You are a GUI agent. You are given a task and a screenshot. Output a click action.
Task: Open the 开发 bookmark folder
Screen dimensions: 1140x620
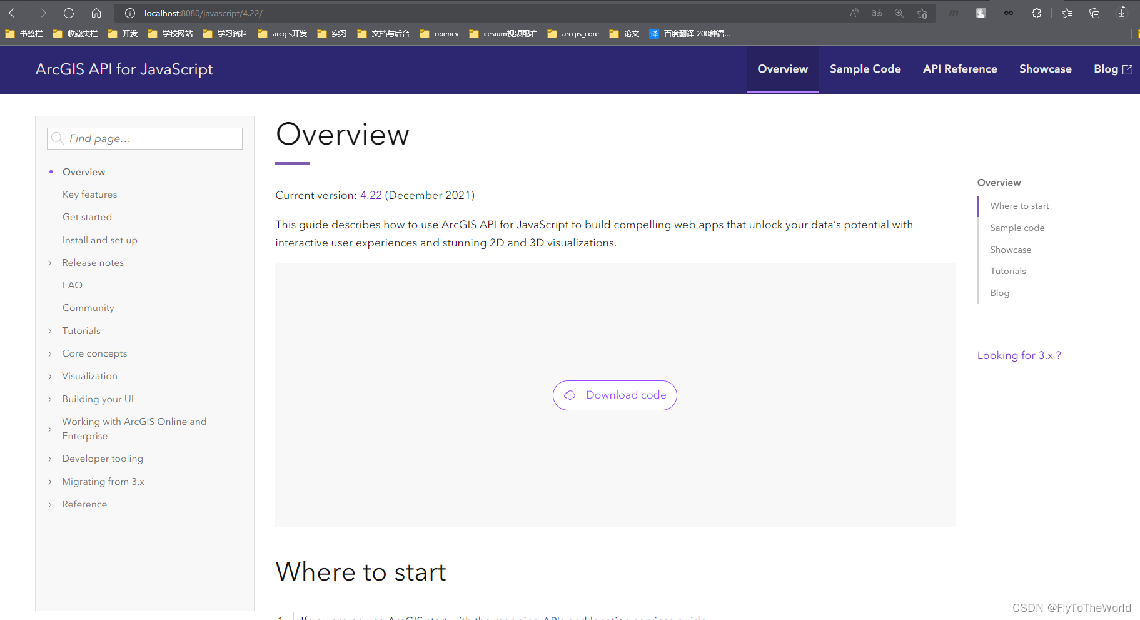point(123,34)
